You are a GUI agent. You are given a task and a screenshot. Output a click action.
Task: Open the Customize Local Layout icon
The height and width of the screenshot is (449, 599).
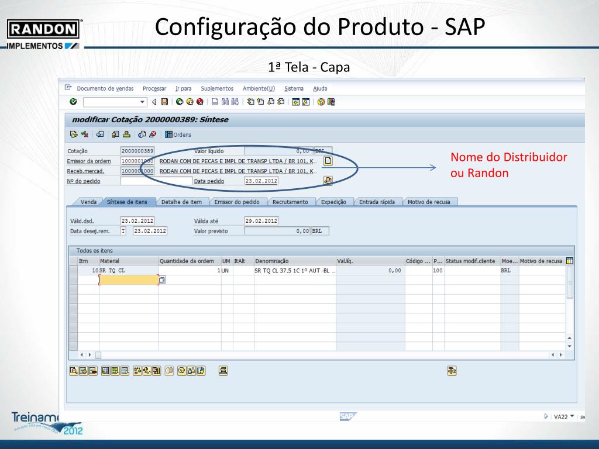331,102
